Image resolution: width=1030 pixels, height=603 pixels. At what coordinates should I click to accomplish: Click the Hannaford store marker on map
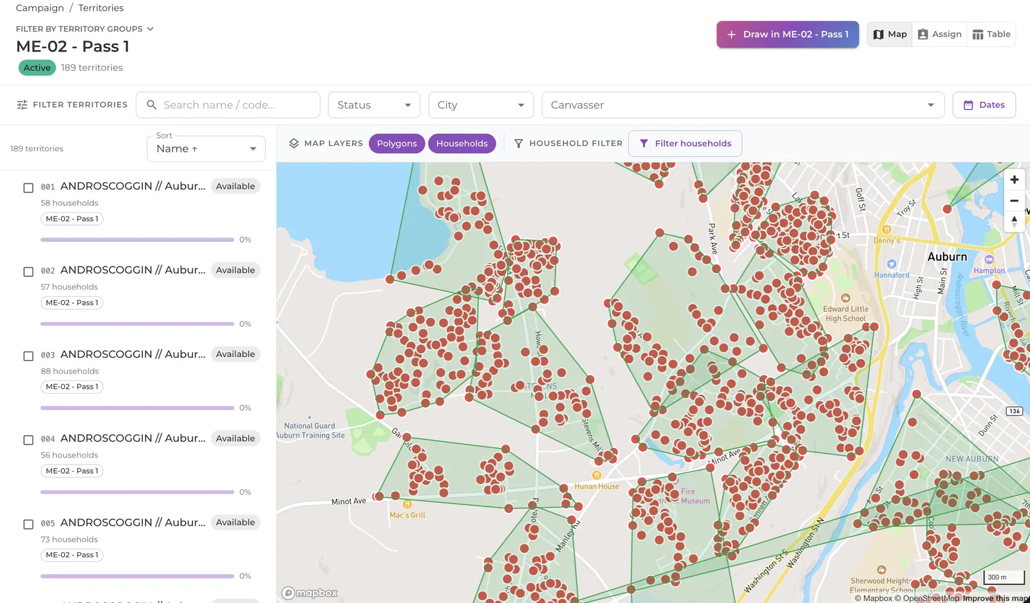click(x=892, y=264)
